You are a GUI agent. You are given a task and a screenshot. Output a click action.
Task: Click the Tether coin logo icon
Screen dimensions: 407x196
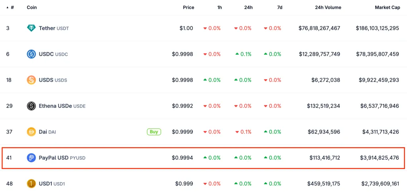(31, 28)
